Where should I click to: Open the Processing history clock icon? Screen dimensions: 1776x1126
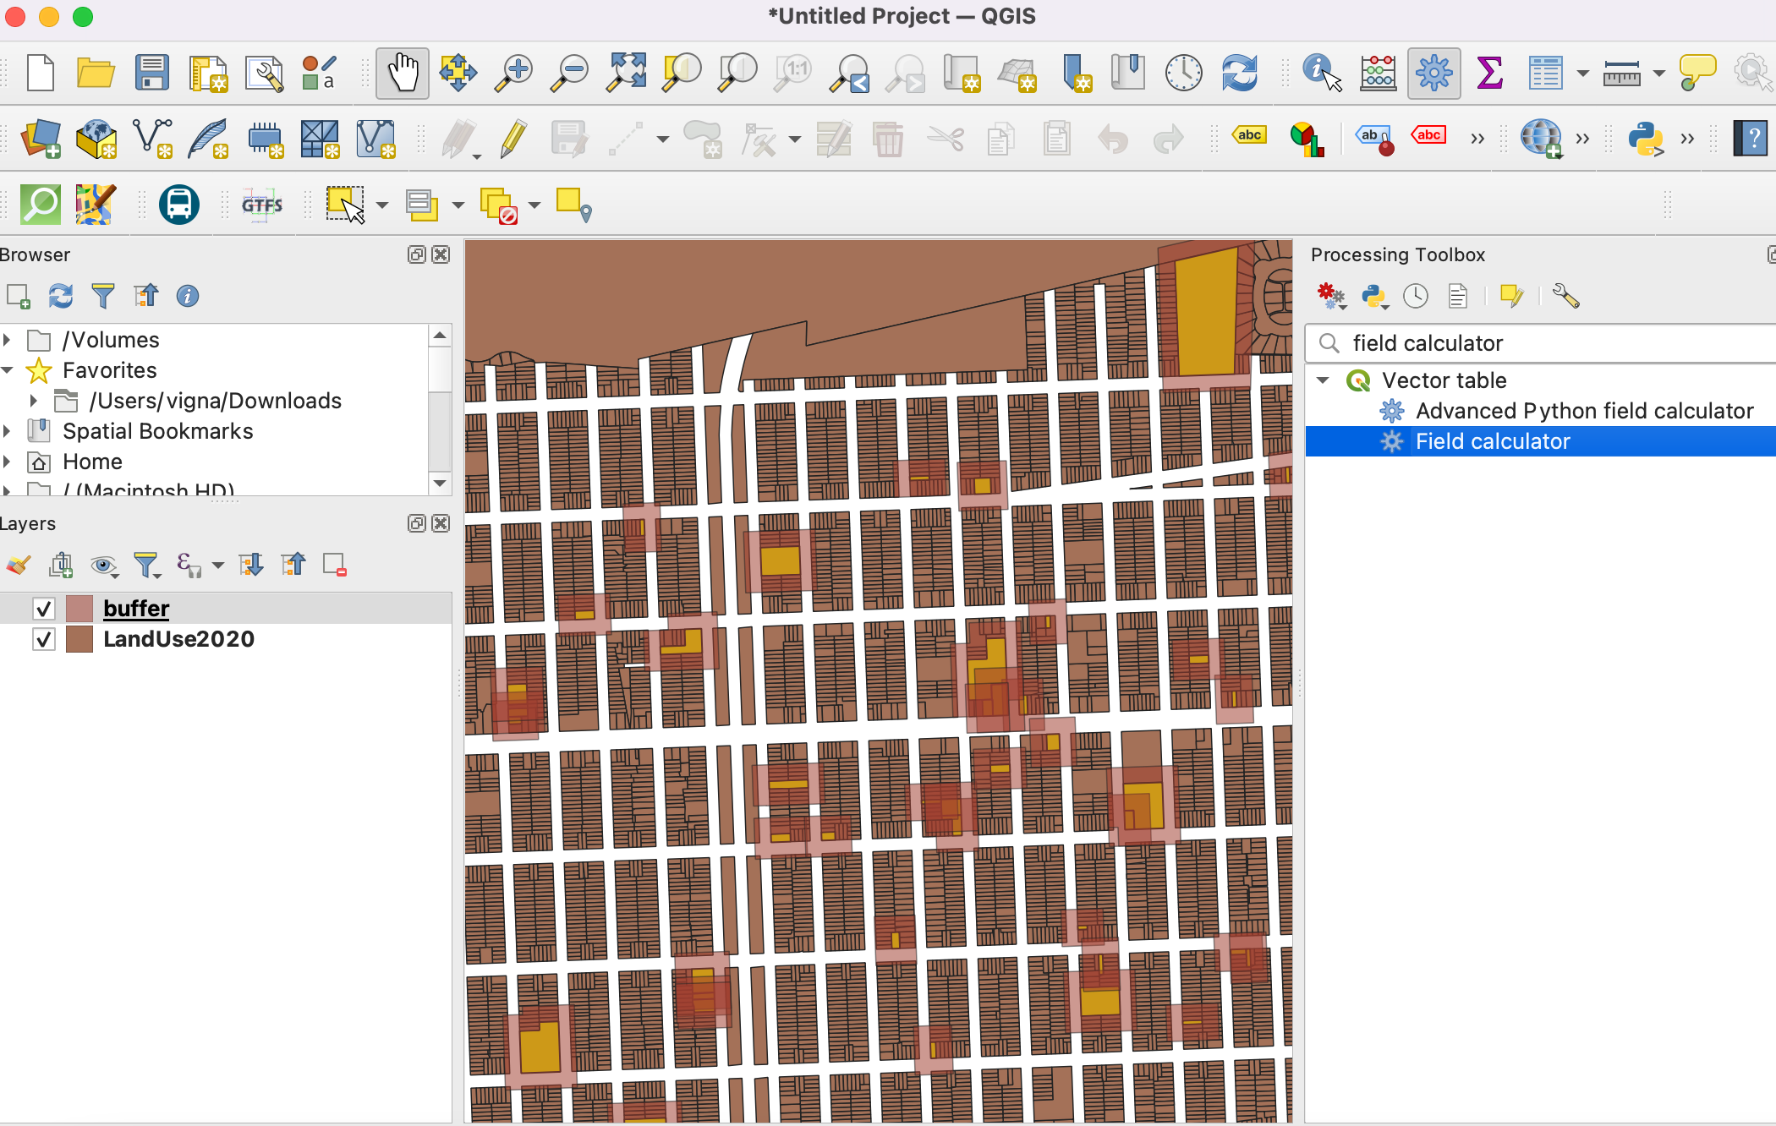1415,296
